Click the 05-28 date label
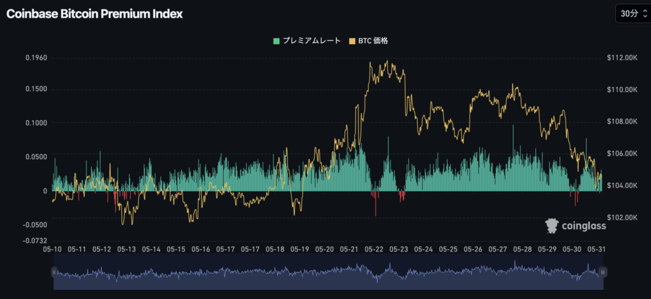Image resolution: width=651 pixels, height=299 pixels. (523, 249)
